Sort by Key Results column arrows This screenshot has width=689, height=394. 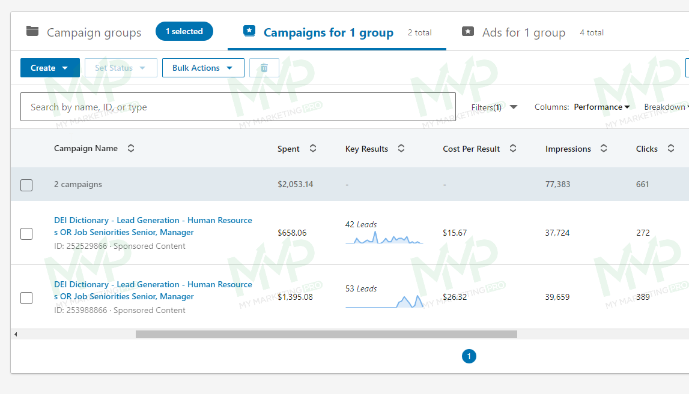coord(401,148)
